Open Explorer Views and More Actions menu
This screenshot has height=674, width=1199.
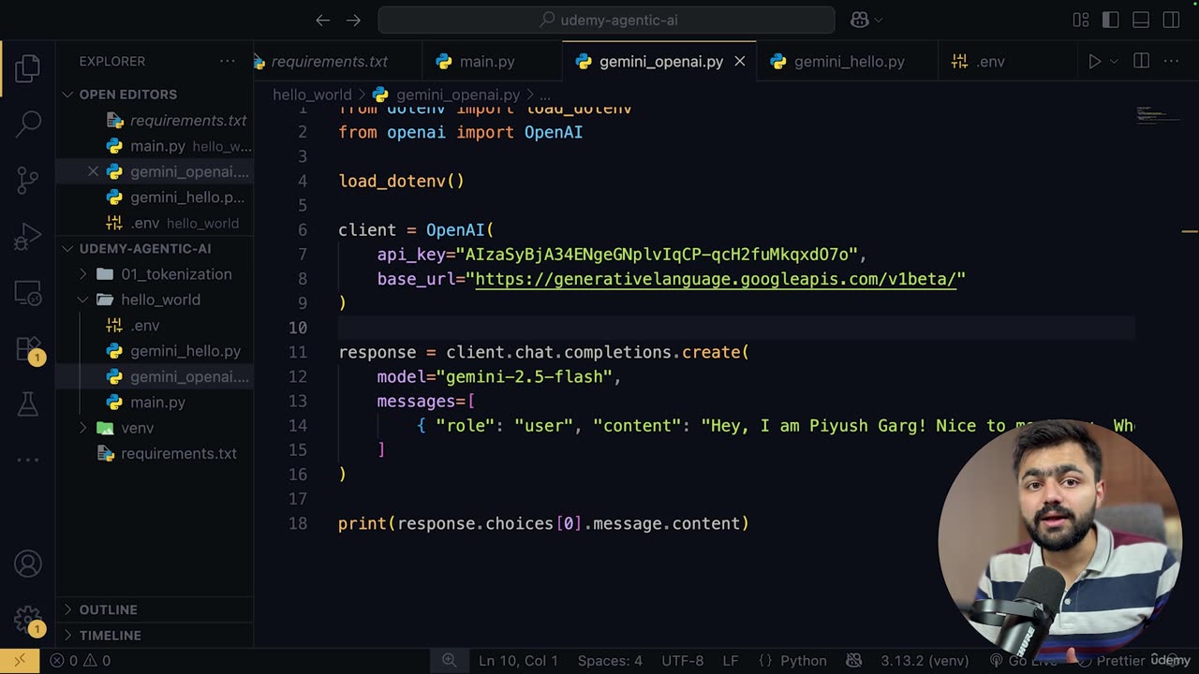[x=228, y=61]
